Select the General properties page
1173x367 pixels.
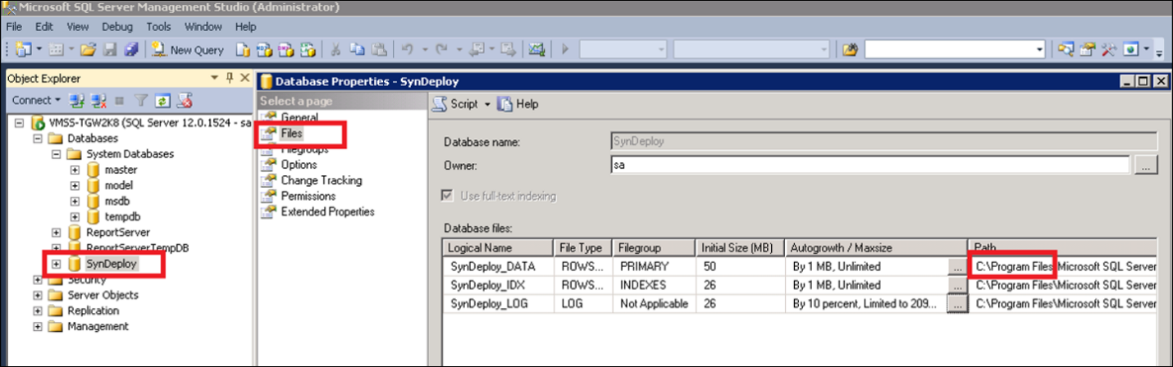pos(299,117)
